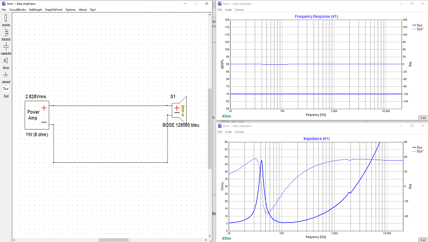This screenshot has width=428, height=242.
Task: Click Sys legend entry in Impedance graph
Action: 417,147
